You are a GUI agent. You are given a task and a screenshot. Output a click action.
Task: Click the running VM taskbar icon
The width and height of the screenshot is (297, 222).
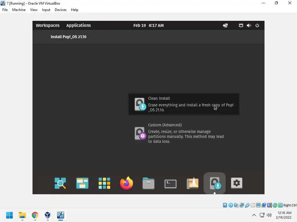coord(60,215)
